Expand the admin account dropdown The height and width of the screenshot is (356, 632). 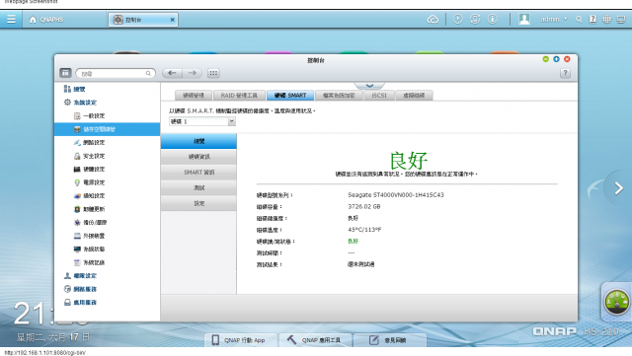tap(554, 19)
